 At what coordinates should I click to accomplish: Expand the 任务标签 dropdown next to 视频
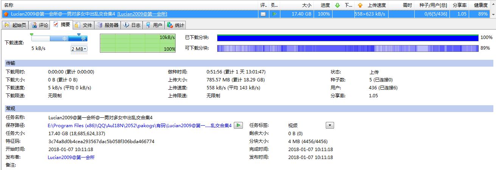tap(330, 125)
